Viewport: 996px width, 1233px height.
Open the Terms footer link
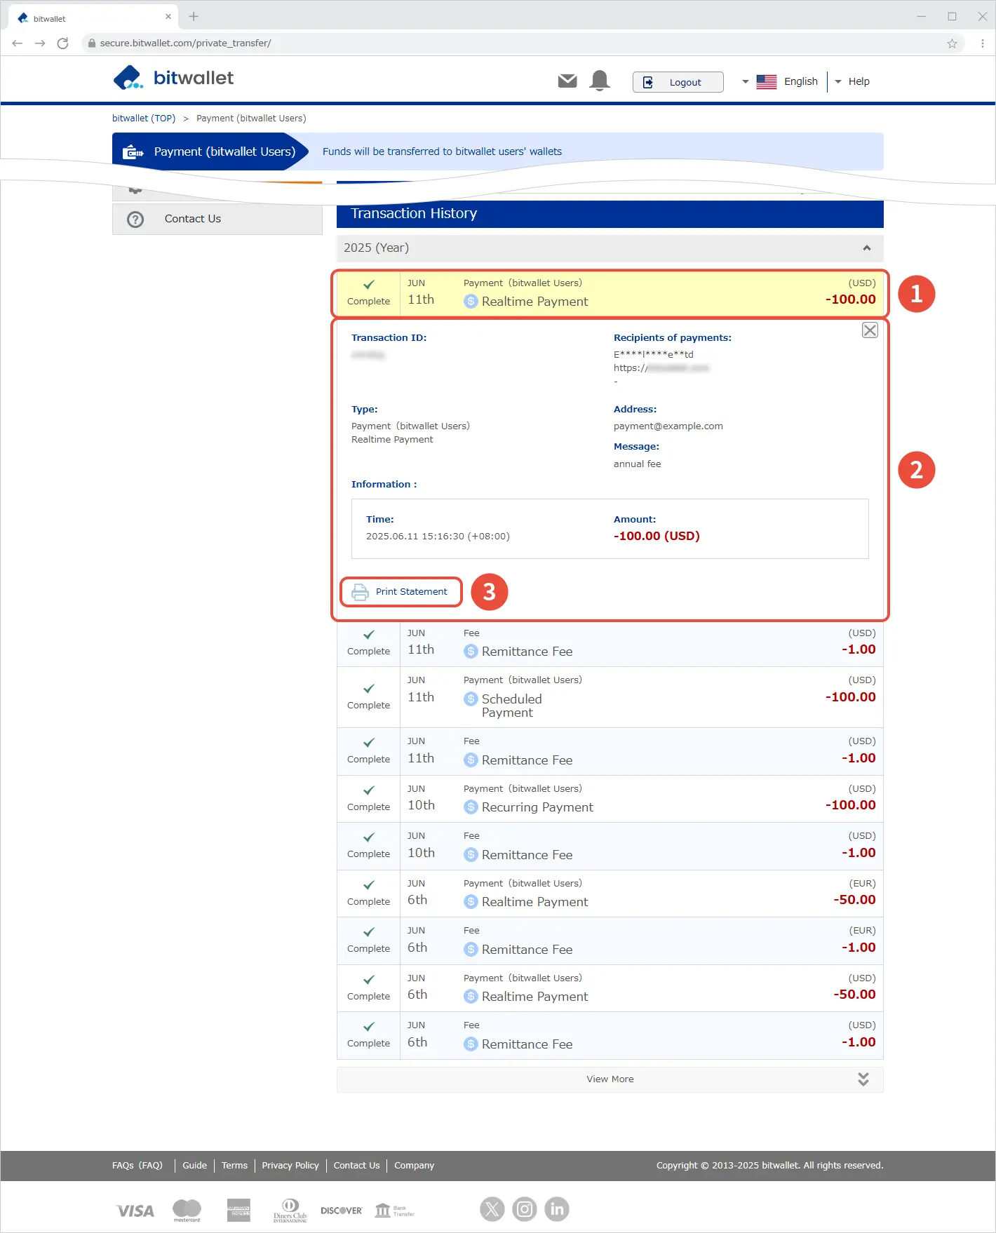234,1166
